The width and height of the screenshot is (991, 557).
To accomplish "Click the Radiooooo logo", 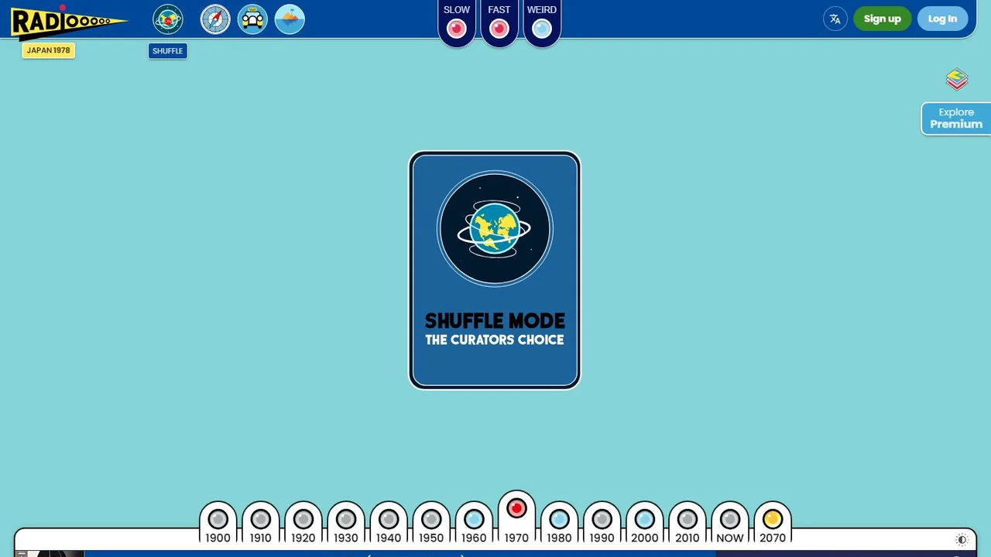I will tap(69, 22).
